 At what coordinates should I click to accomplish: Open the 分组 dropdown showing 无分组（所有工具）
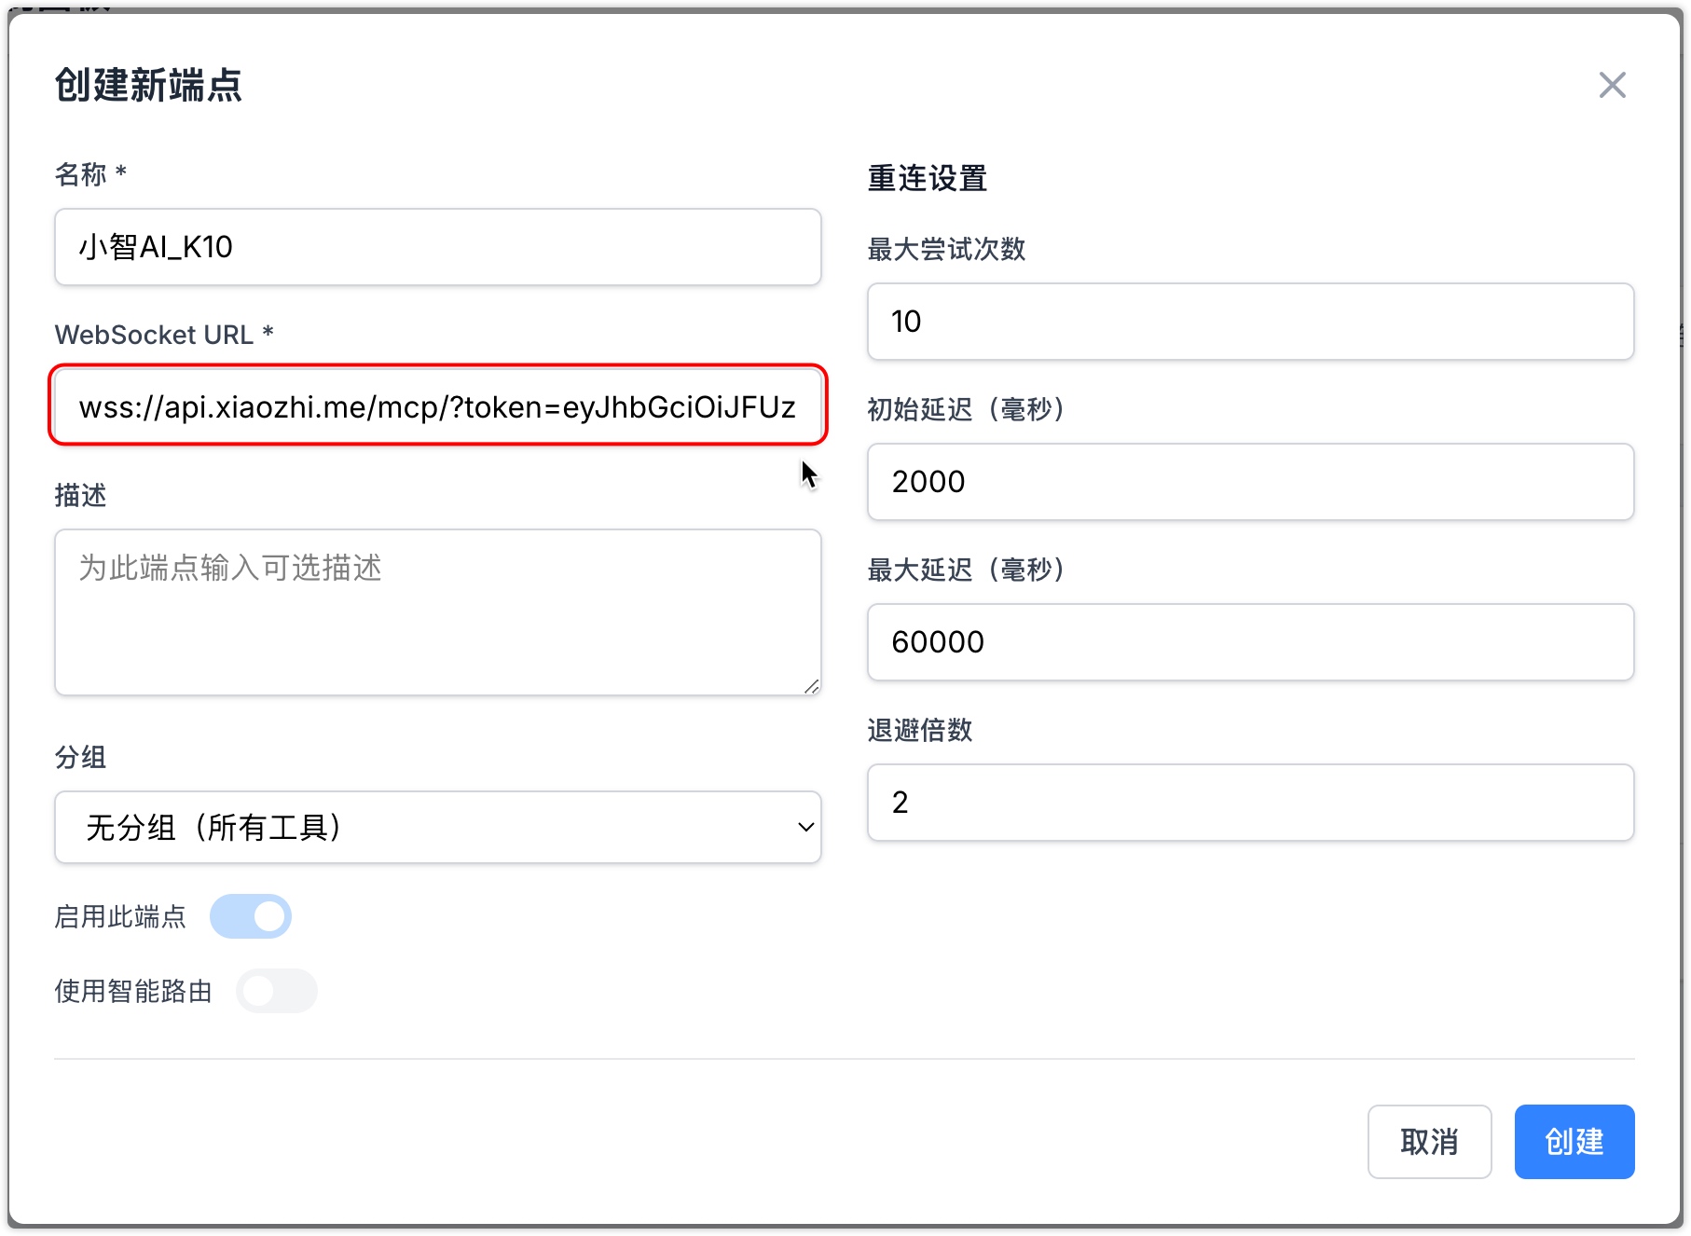437,827
